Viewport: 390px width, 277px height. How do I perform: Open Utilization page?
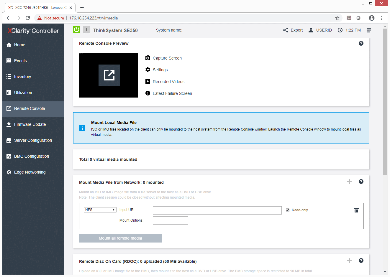click(x=33, y=93)
